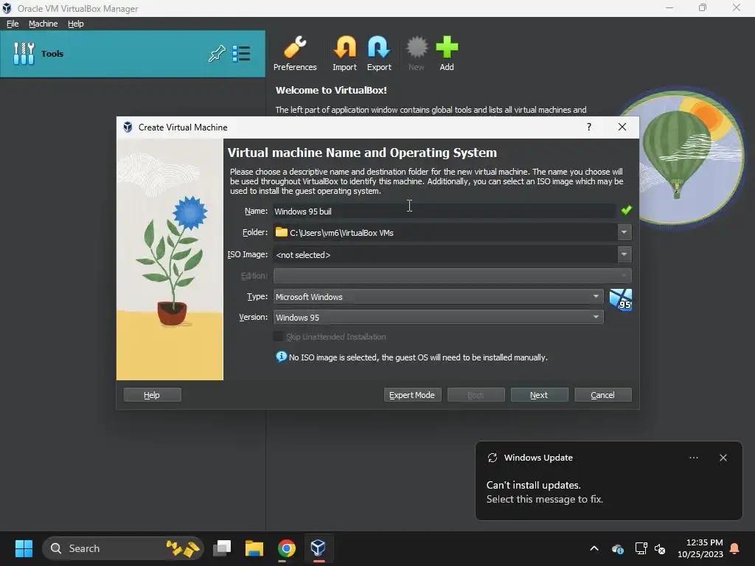Open the notification bell icon
This screenshot has width=755, height=566.
[x=734, y=548]
